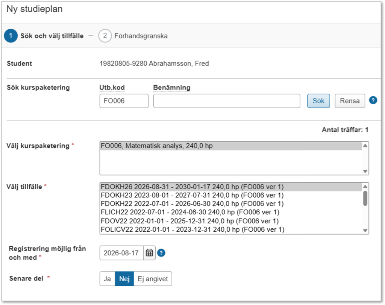Click up arrow of kurspaketering list scrollbar

pos(365,146)
